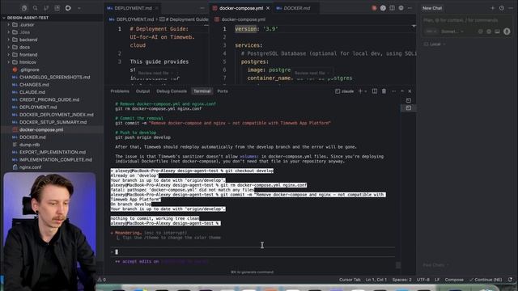Open the search icon in sidebar
The width and height of the screenshot is (518, 291).
click(x=35, y=8)
